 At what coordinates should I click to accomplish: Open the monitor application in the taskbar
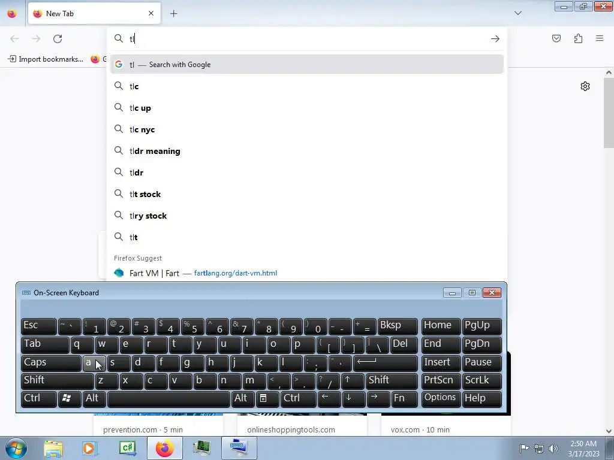pos(202,449)
